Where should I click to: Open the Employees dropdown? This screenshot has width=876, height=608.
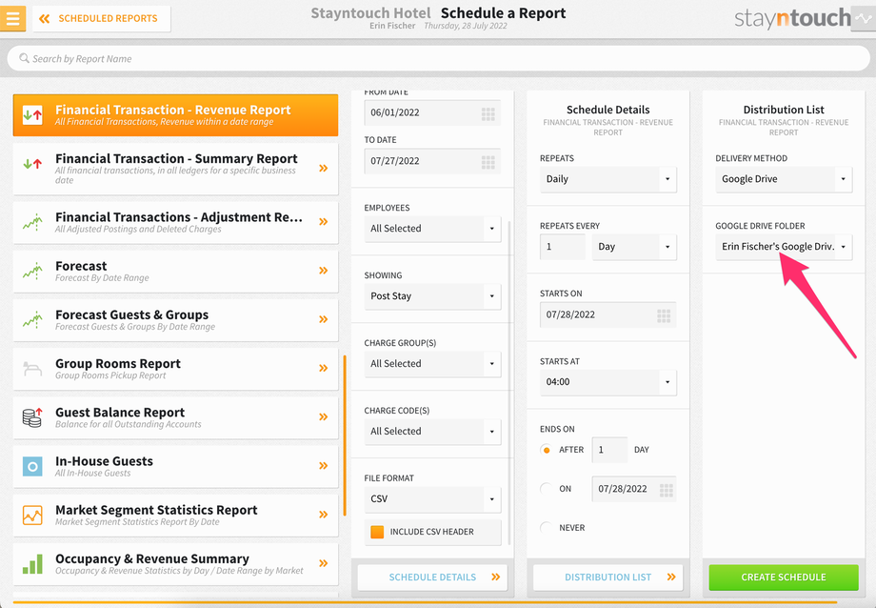(x=432, y=228)
